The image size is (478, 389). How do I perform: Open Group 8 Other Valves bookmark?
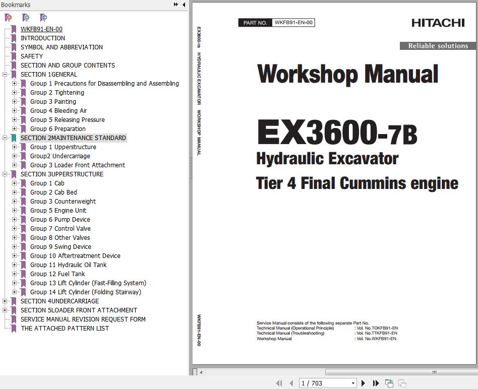point(60,238)
